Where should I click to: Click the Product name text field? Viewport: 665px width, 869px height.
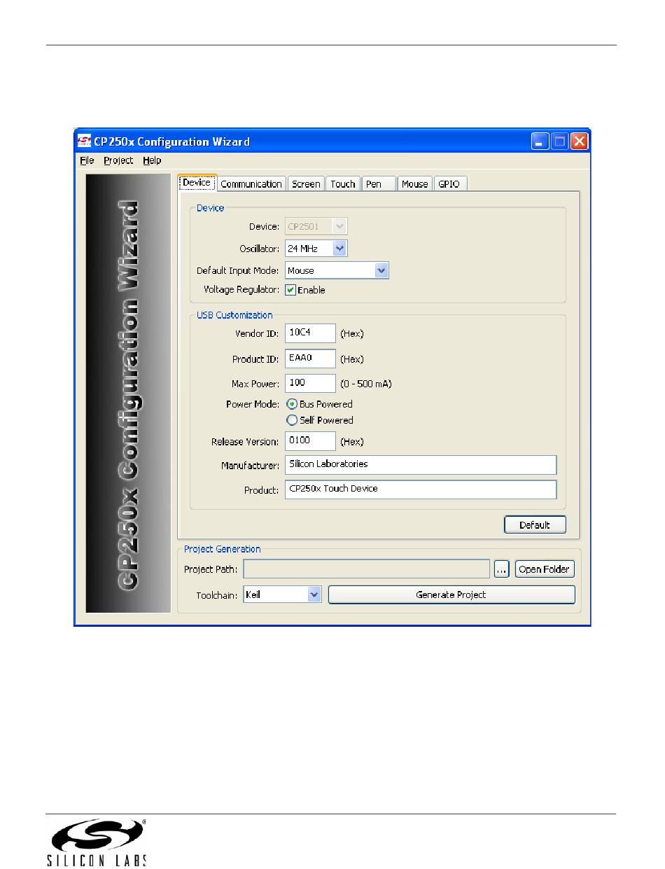pyautogui.click(x=421, y=489)
